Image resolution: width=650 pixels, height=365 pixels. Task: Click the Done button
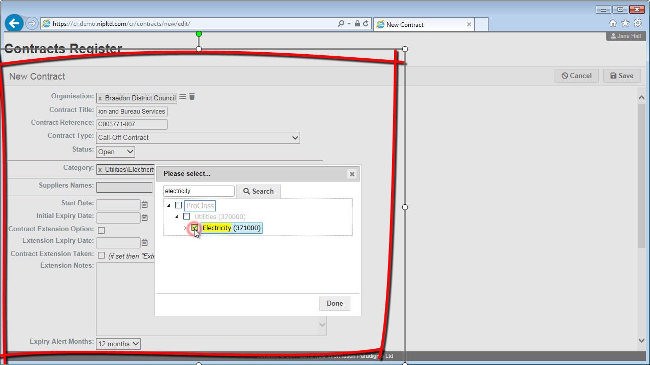(x=335, y=303)
